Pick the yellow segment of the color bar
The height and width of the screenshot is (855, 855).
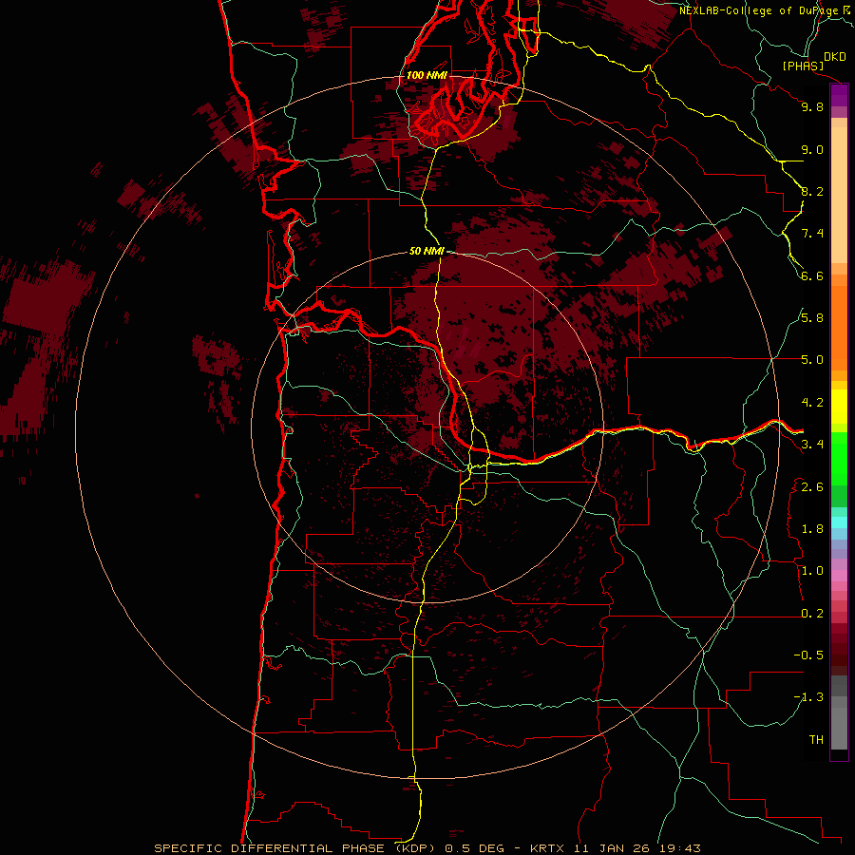(839, 407)
